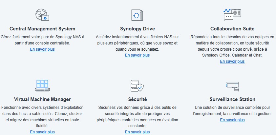The height and width of the screenshot is (135, 276).
Task: Select the Synology Drive heading
Action: [138, 29]
